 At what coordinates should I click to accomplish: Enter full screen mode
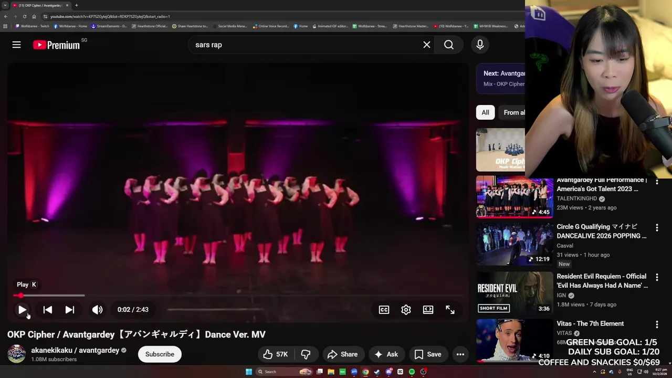tap(450, 310)
